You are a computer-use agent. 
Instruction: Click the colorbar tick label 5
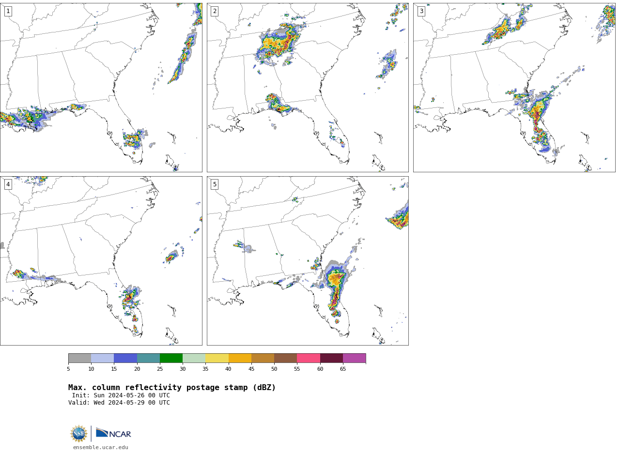[68, 369]
